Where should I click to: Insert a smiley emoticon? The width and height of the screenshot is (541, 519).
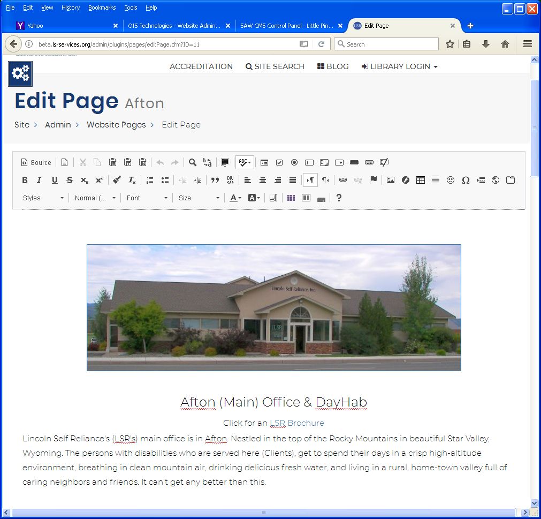451,180
